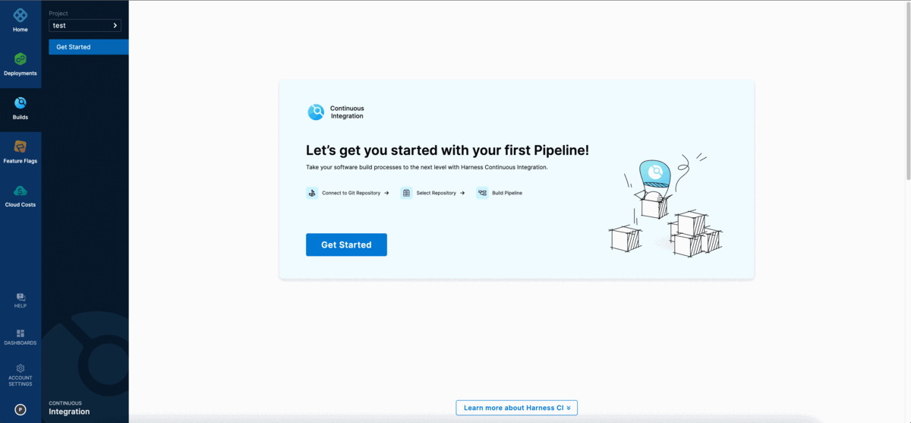Click the boxes illustration image
911x423 pixels.
664,205
